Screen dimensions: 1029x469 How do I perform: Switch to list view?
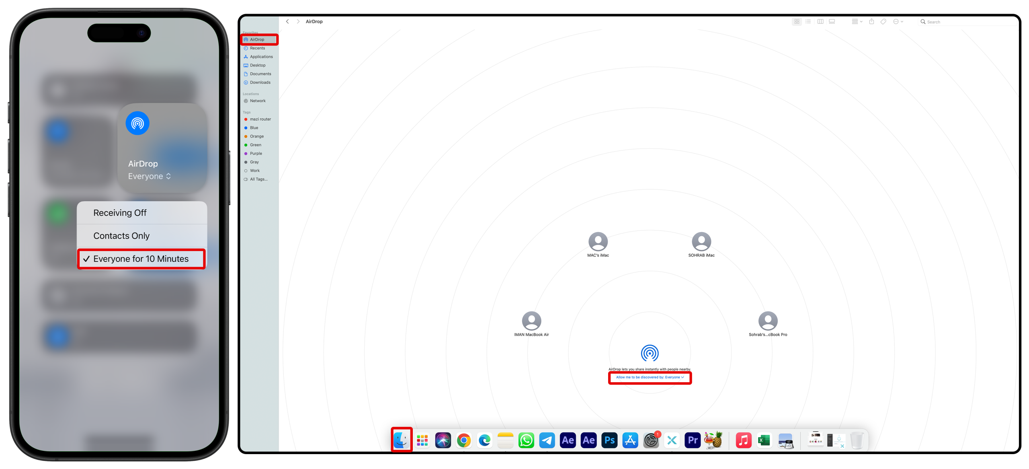click(808, 22)
